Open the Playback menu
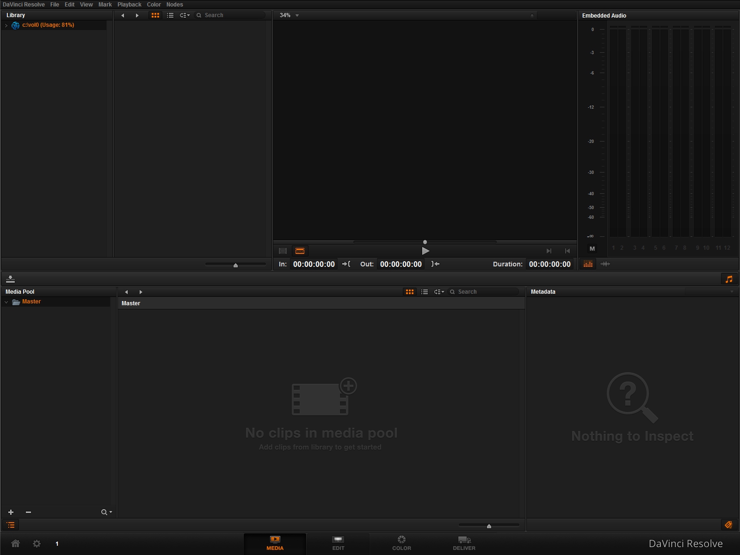The width and height of the screenshot is (740, 555). [x=129, y=5]
